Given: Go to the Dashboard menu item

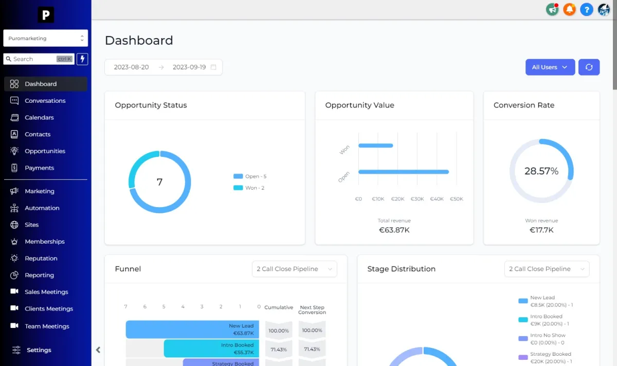Looking at the screenshot, I should (x=45, y=83).
